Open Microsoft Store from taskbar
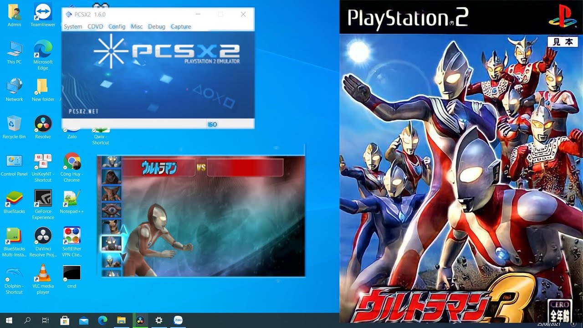Image resolution: width=583 pixels, height=328 pixels. click(x=65, y=320)
